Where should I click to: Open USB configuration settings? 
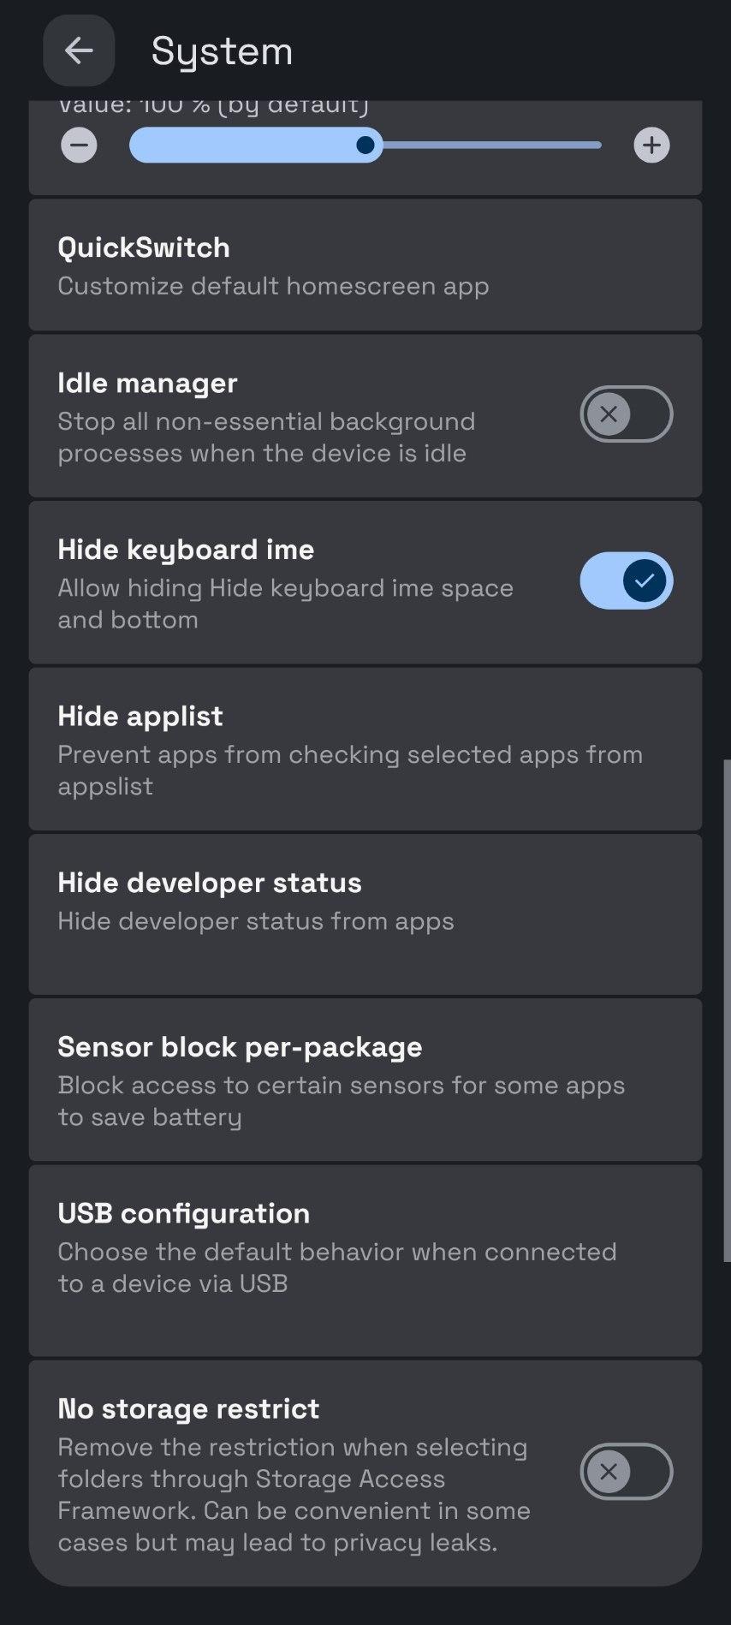coord(365,1260)
